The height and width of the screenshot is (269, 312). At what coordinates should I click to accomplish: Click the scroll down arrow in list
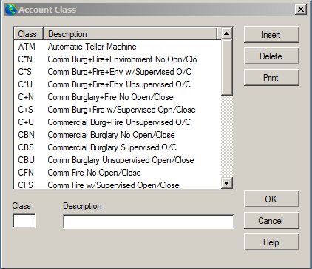pyautogui.click(x=227, y=183)
